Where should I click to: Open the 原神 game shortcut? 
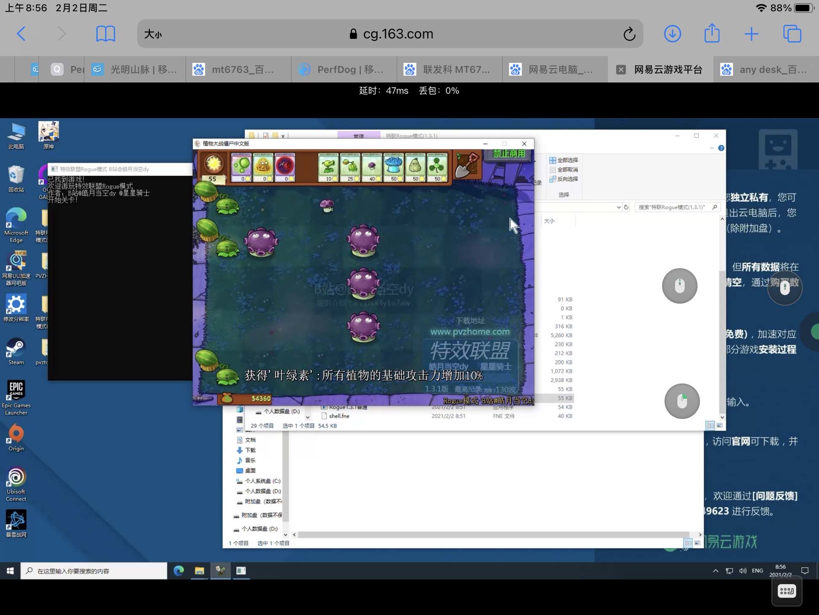point(49,136)
